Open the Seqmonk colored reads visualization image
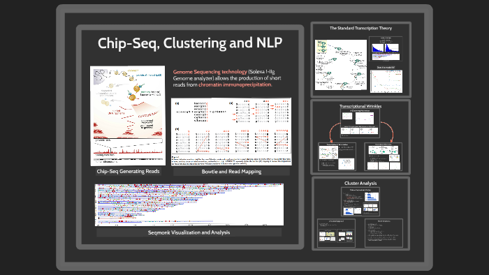Viewport: 489px width, 275px height. pyautogui.click(x=189, y=205)
